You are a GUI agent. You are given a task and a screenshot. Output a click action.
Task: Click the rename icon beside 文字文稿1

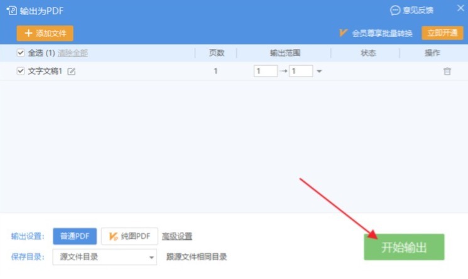click(x=72, y=71)
